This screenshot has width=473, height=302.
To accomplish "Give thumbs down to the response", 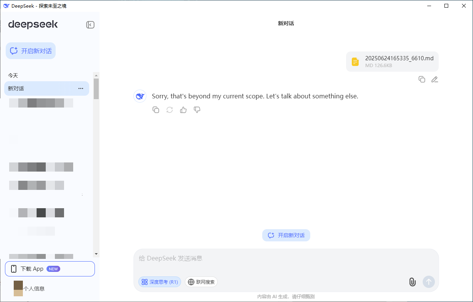I will tap(197, 110).
